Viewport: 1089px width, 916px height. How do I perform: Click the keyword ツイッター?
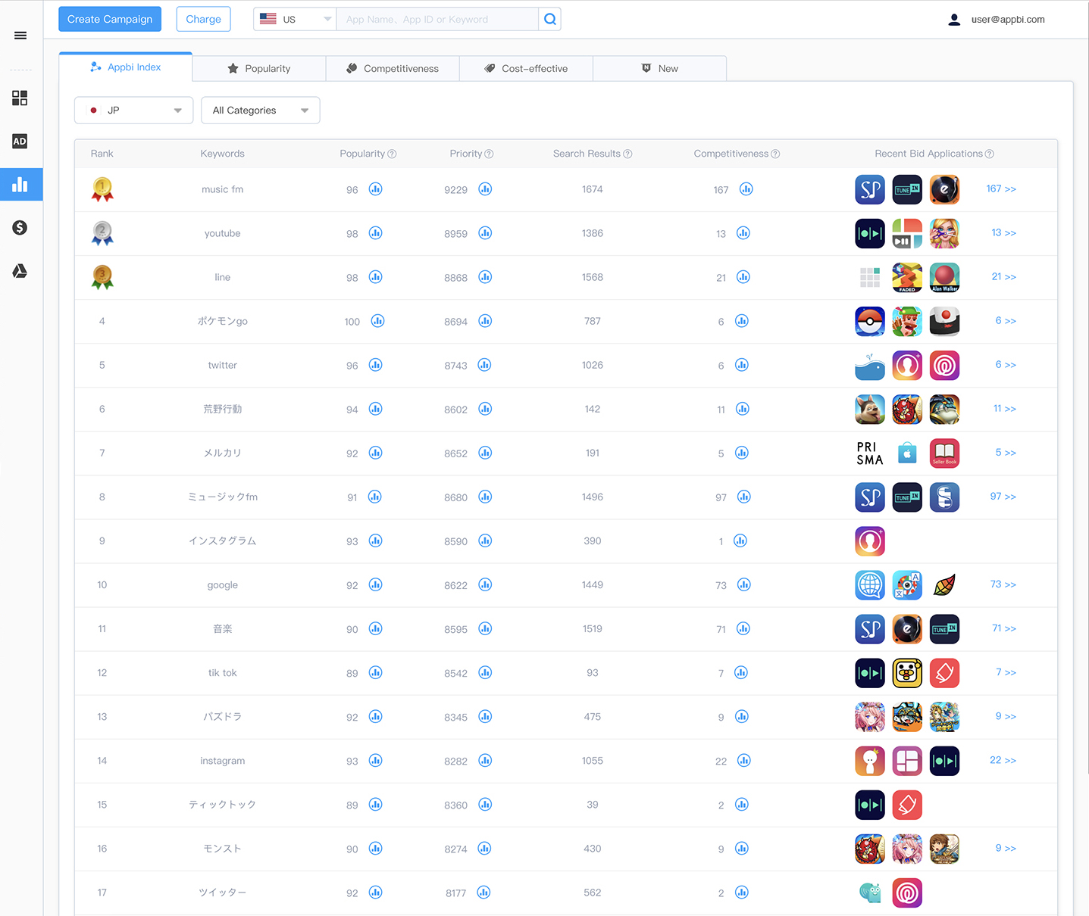click(x=223, y=892)
